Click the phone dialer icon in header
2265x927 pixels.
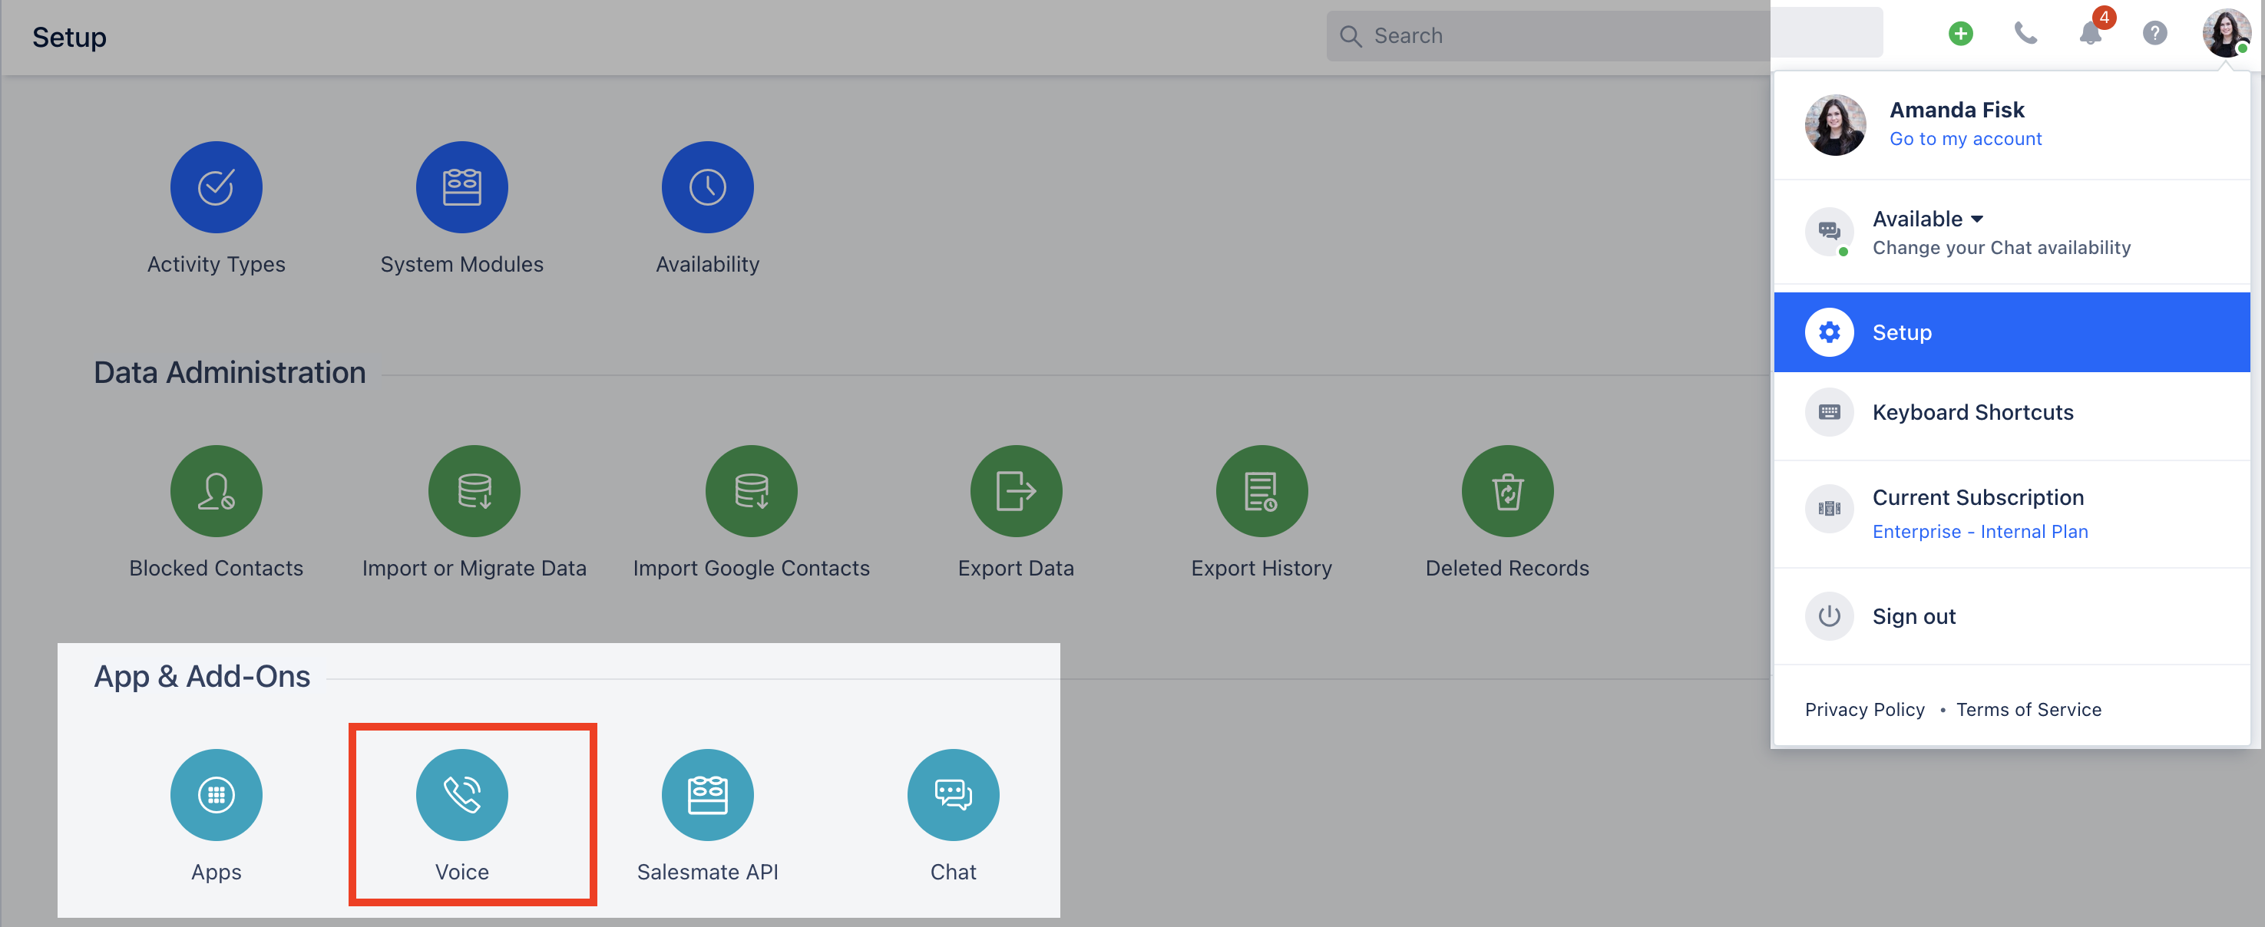coord(2025,35)
